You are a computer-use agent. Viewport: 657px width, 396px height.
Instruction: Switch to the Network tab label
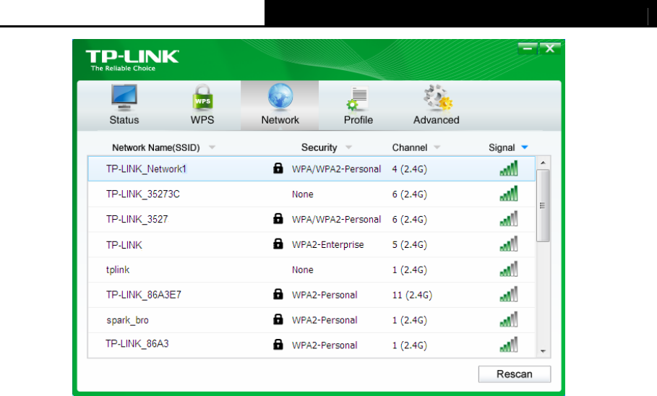tap(280, 120)
